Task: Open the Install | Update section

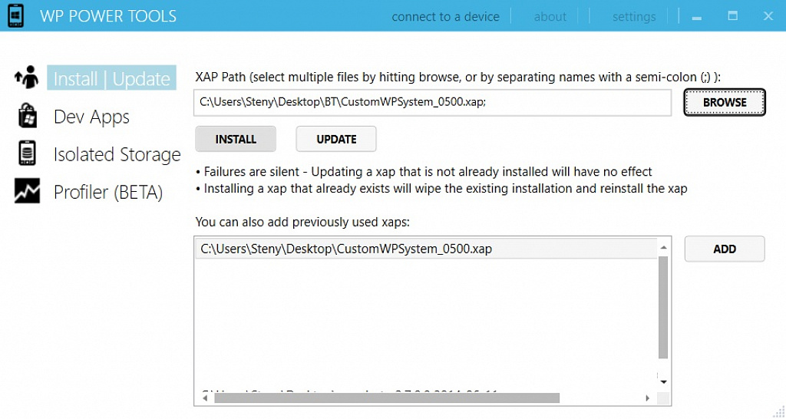Action: click(112, 79)
